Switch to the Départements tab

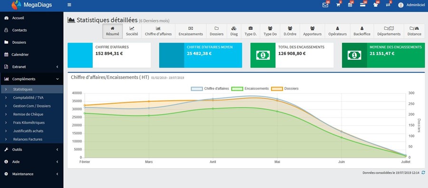[389, 31]
